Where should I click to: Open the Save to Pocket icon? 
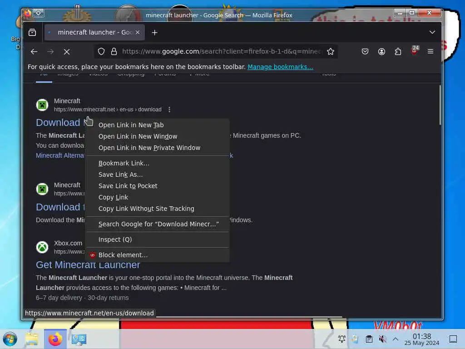[365, 52]
